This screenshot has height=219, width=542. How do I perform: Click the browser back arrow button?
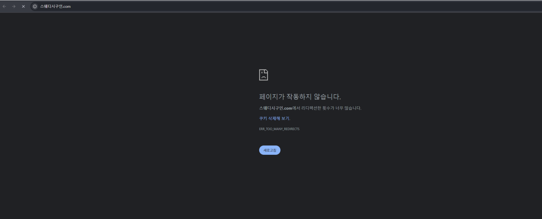(4, 6)
